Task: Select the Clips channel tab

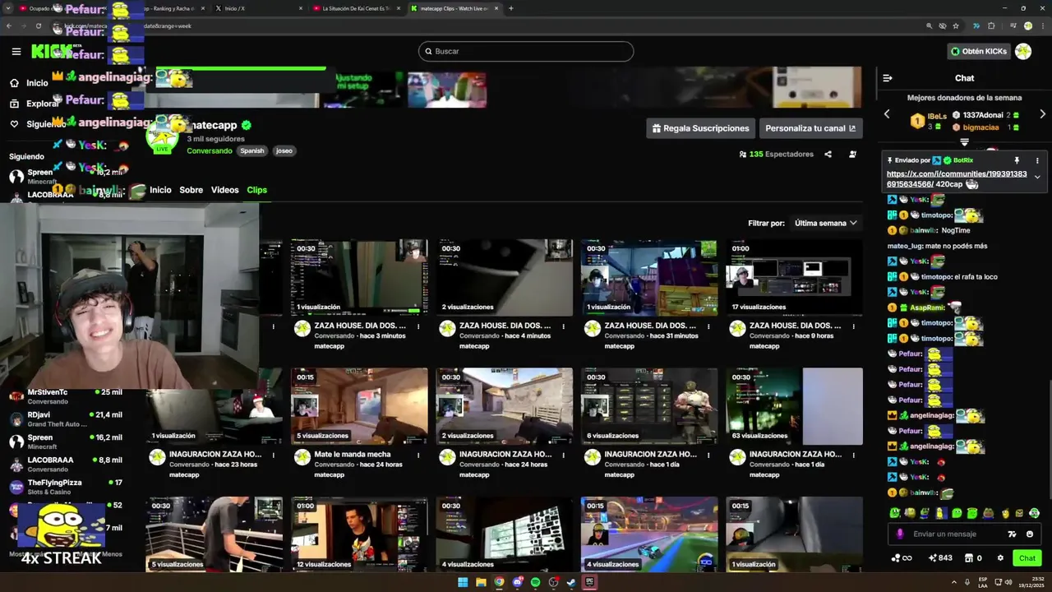Action: point(256,190)
